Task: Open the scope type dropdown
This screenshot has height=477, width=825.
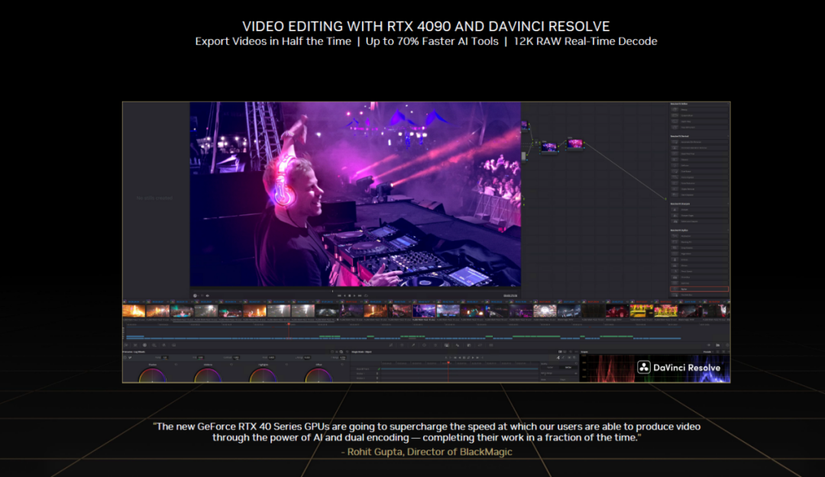Action: (x=707, y=352)
